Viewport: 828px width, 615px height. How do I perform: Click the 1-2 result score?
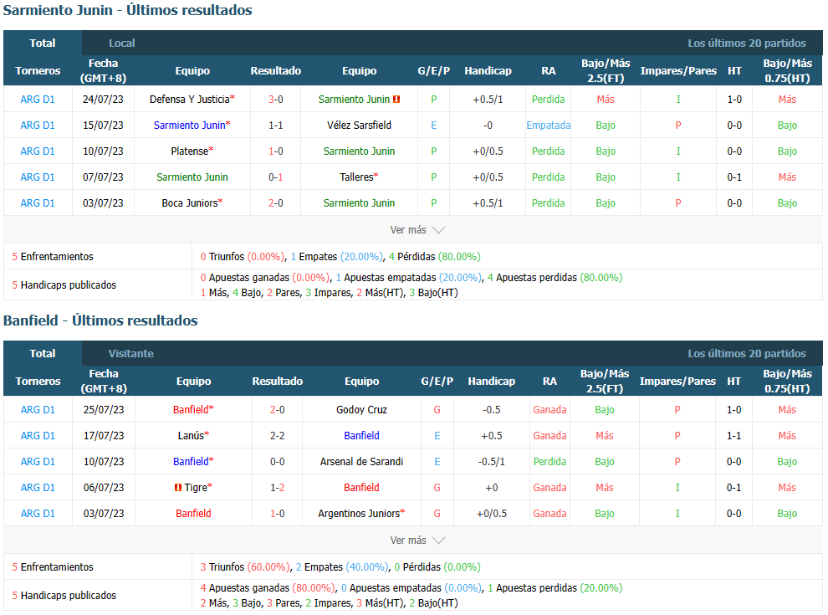pyautogui.click(x=277, y=487)
